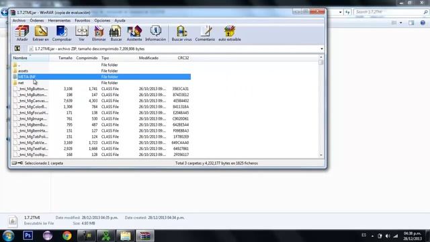Click the Comprobar toolbar icon
430x242 pixels.
click(62, 33)
